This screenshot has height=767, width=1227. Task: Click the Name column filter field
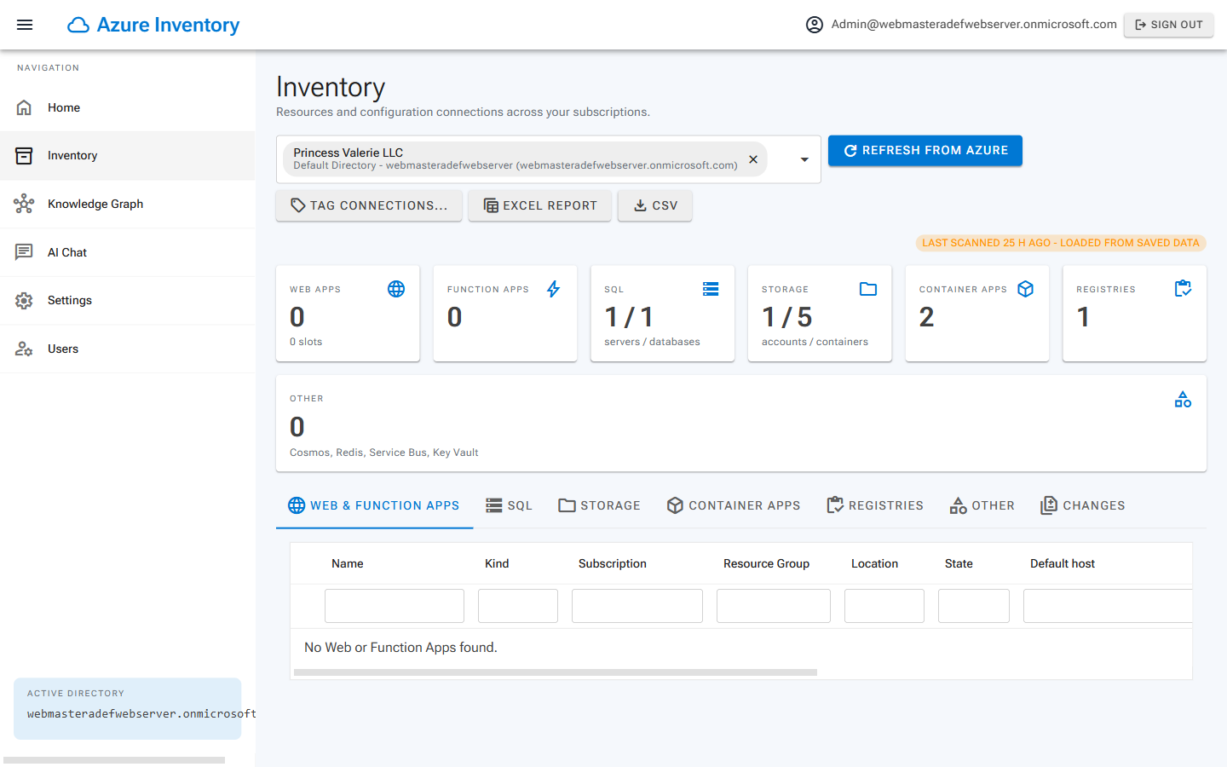395,606
